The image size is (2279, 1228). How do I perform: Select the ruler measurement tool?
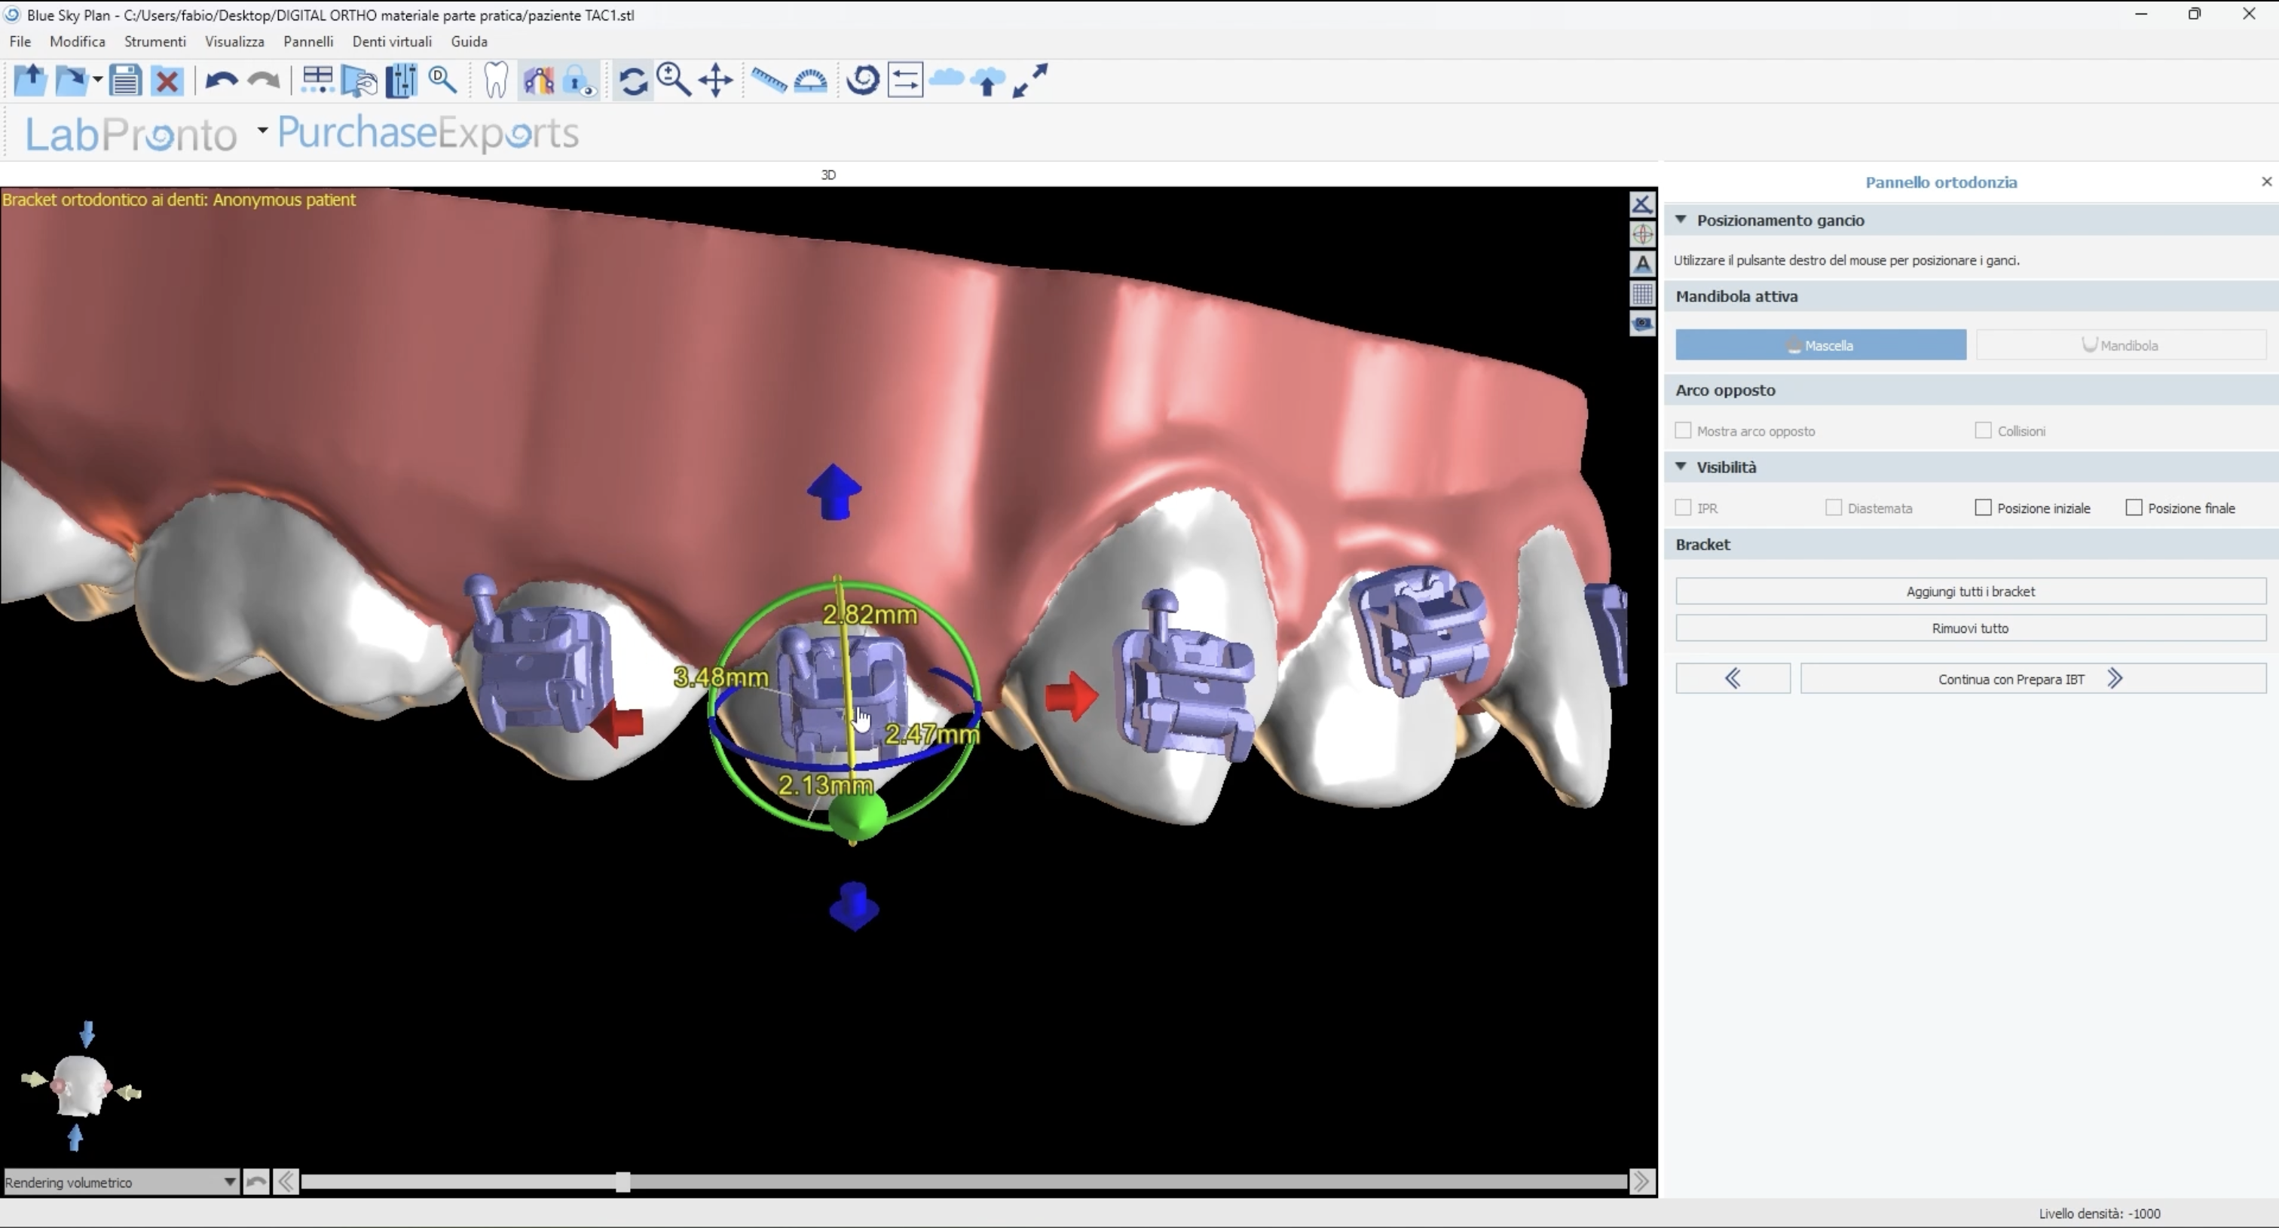[768, 81]
